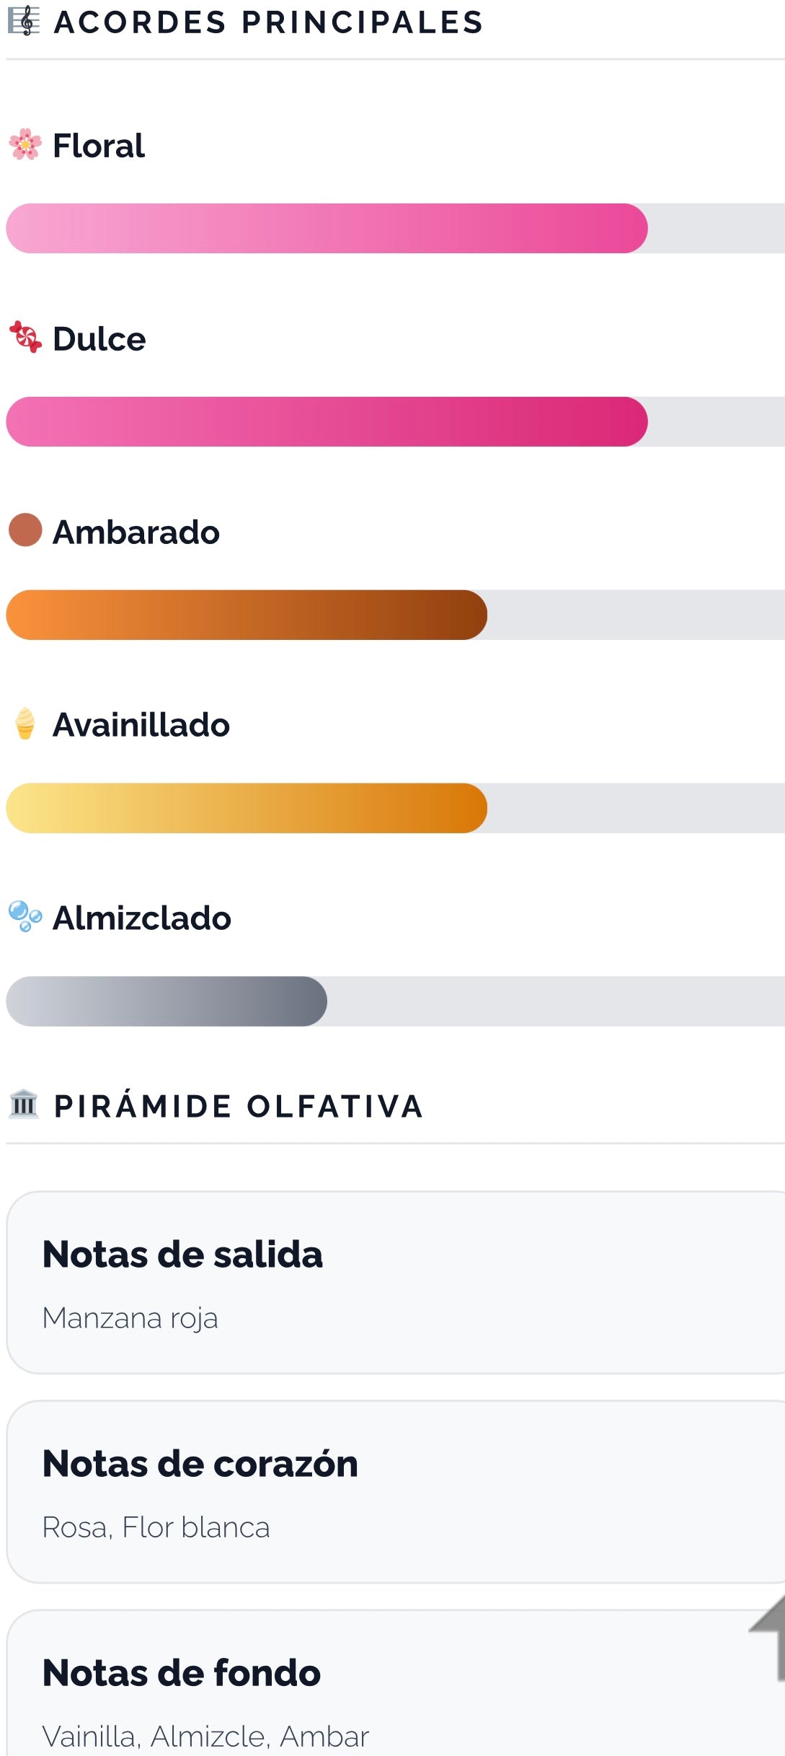Open the Notas de salida card
Image resolution: width=785 pixels, height=1756 pixels.
(x=396, y=1283)
